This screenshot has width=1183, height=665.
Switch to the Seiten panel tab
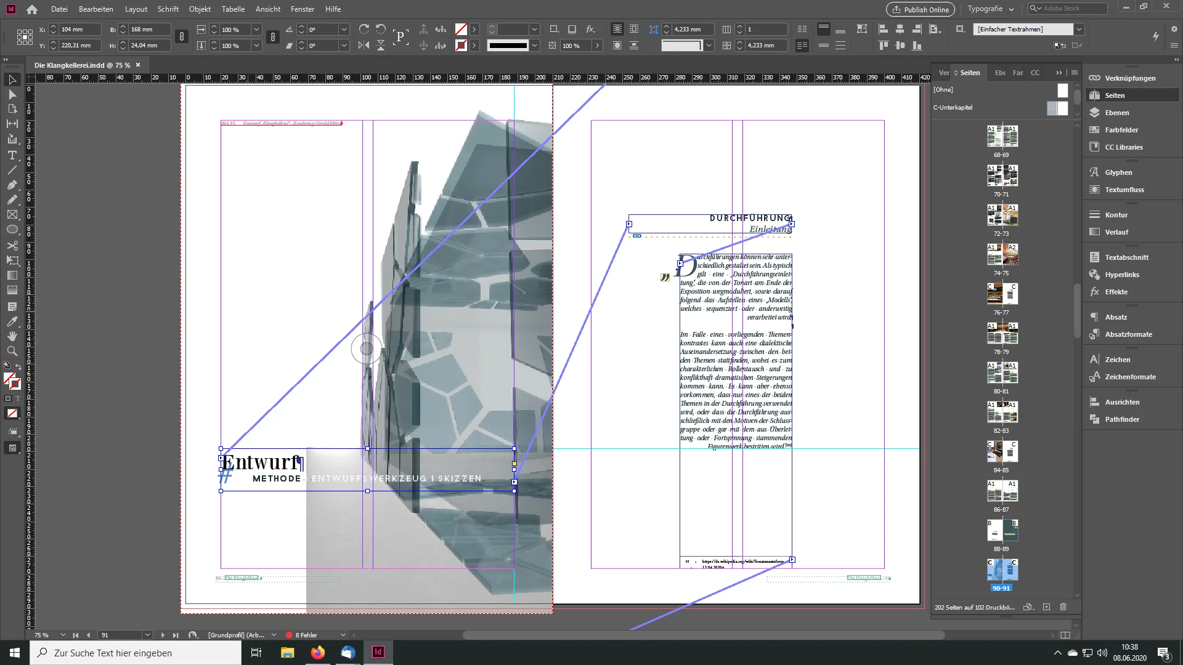point(969,73)
